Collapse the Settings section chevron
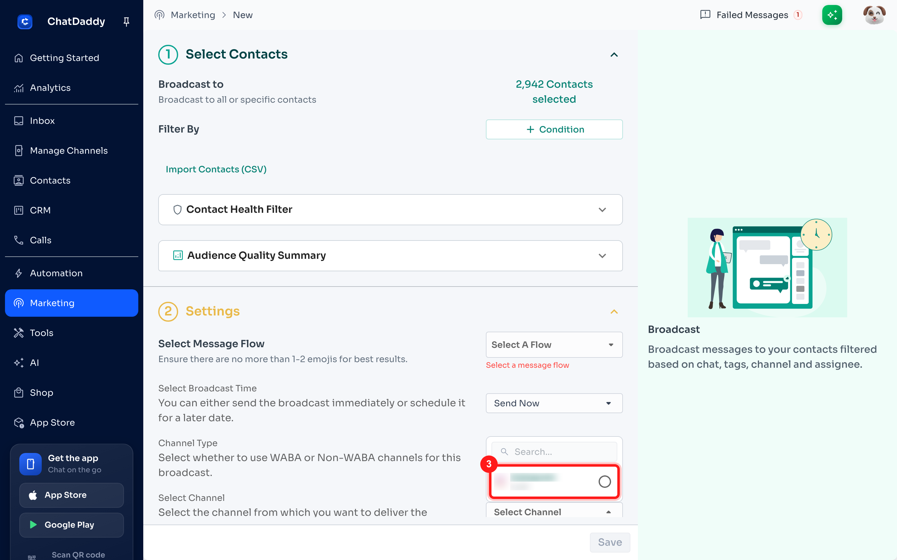The height and width of the screenshot is (560, 897). click(x=614, y=312)
